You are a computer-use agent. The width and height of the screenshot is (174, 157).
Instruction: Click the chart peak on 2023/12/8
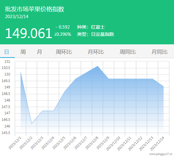pyautogui.click(x=98, y=66)
